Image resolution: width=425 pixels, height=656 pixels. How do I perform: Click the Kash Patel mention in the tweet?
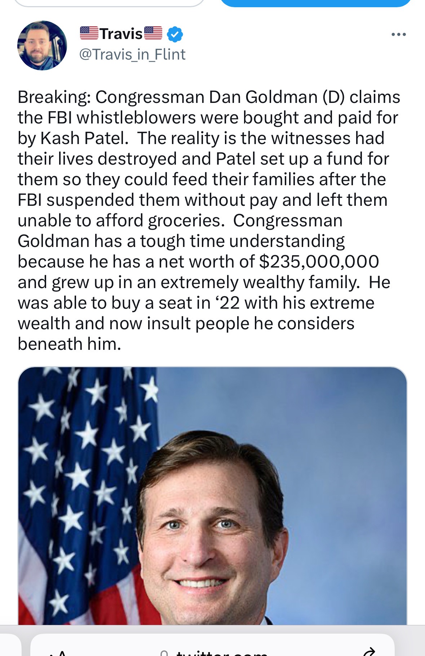(x=84, y=138)
